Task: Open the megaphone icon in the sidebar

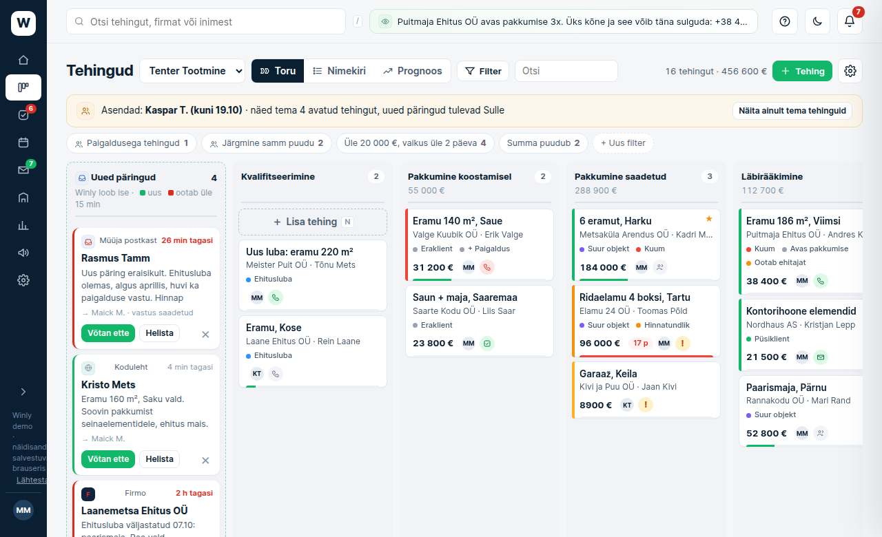Action: (23, 253)
